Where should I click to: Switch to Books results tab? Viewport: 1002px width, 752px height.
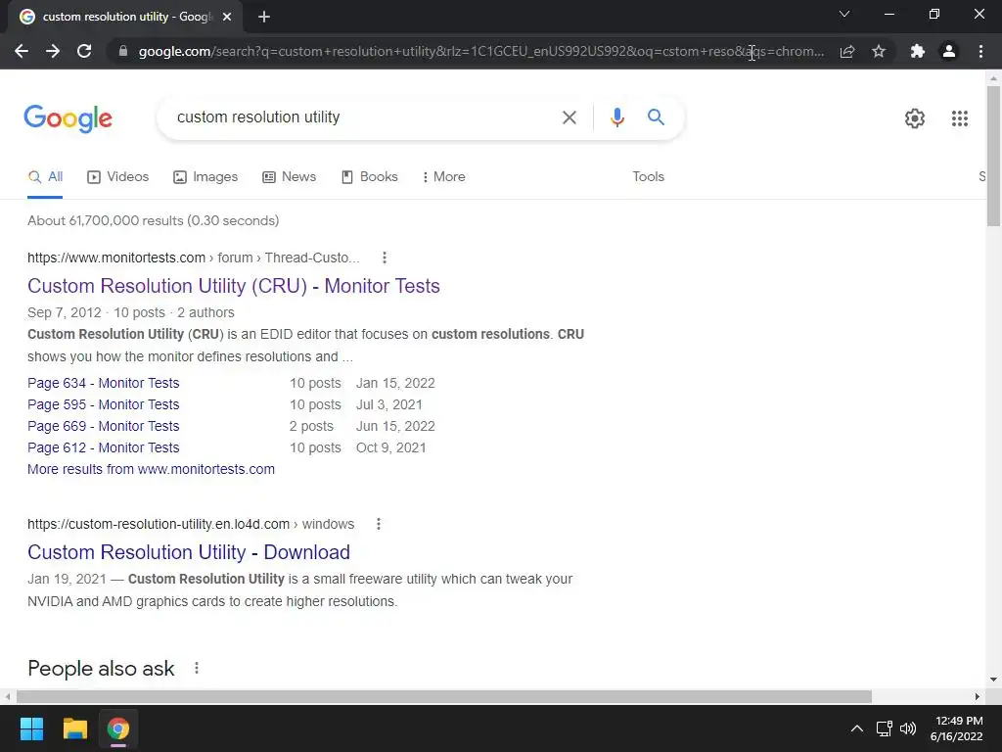tap(370, 177)
